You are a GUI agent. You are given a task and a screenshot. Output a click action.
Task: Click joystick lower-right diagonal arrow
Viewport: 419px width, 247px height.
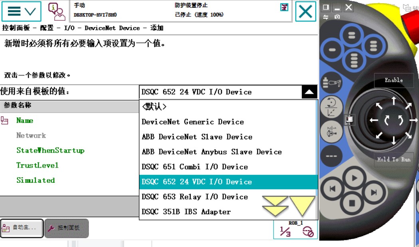[x=408, y=135]
